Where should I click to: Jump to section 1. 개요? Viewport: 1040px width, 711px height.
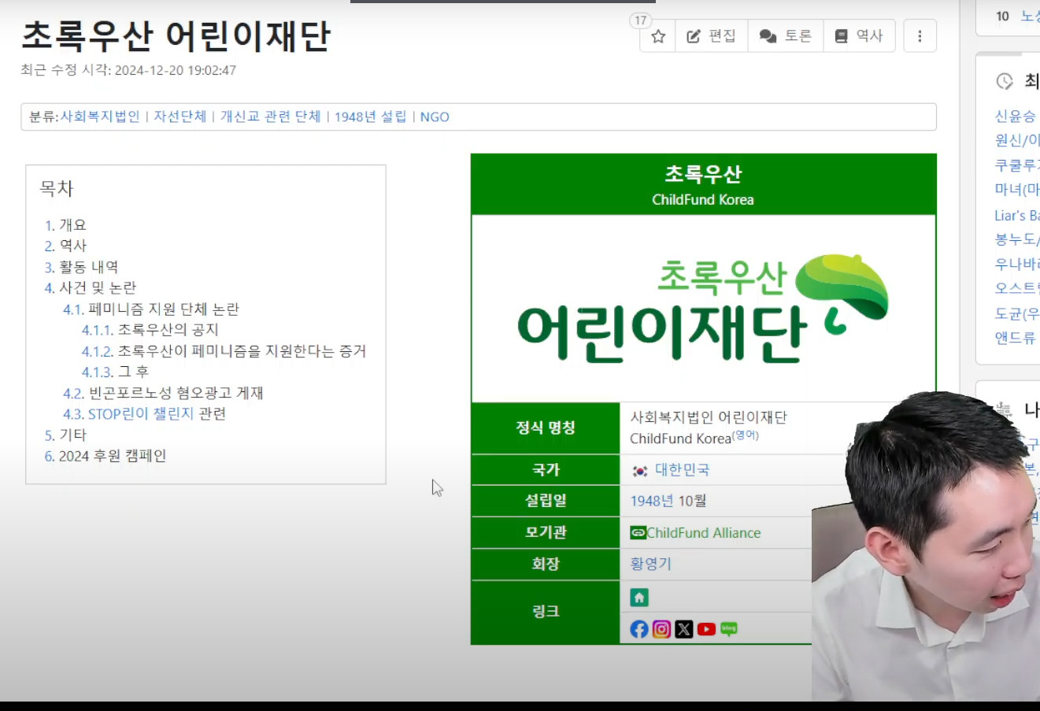tap(65, 225)
